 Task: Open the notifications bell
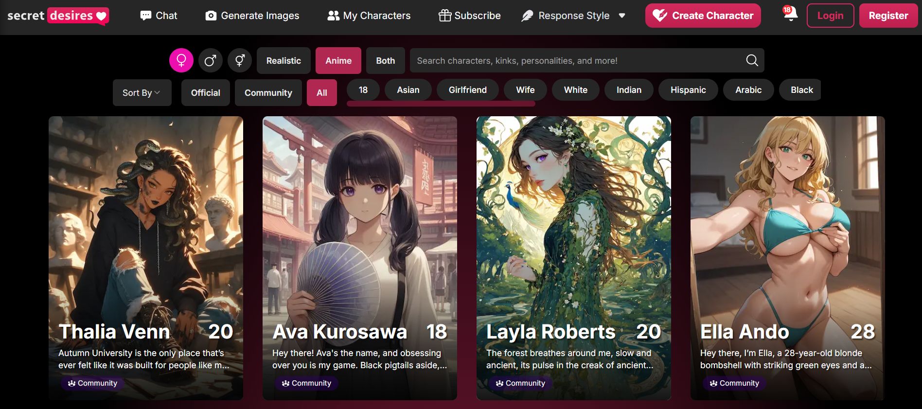(790, 15)
